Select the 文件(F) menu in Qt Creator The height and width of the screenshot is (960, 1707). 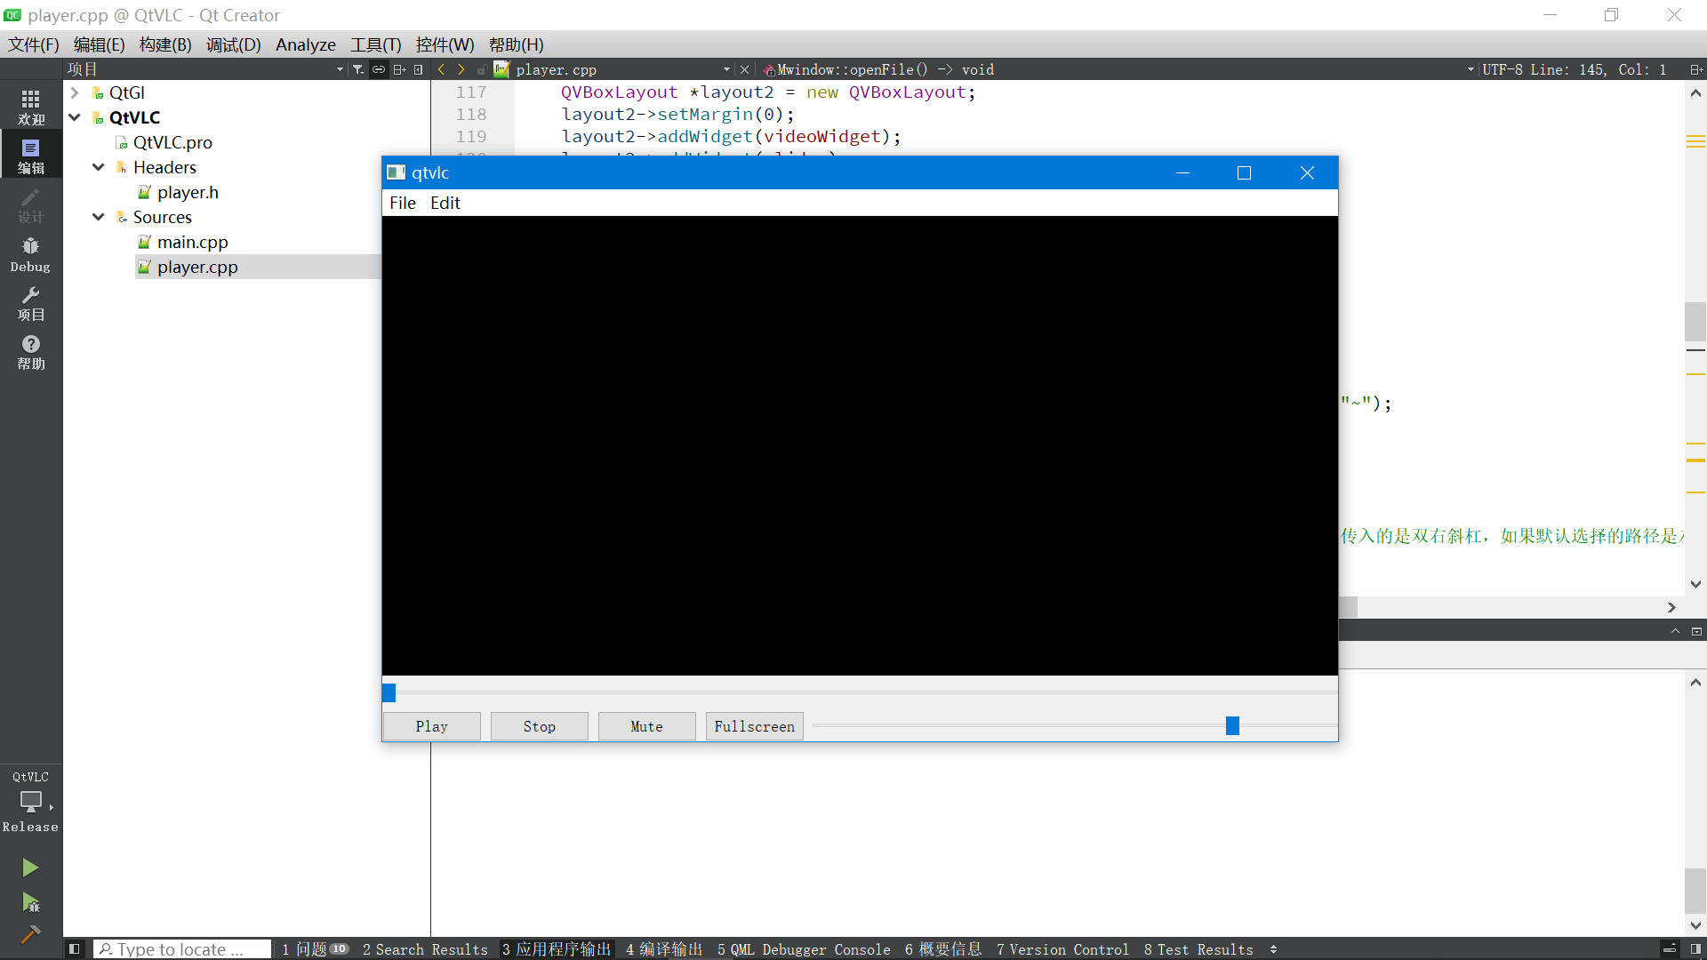[33, 44]
